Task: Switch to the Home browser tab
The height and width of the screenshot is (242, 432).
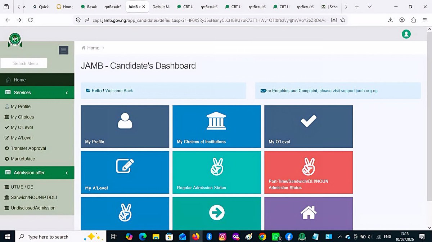Action: click(65, 7)
